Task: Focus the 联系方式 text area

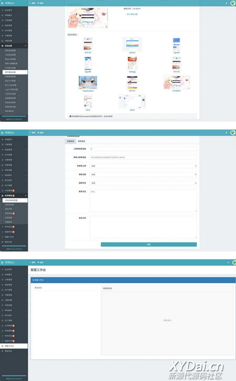Action: pos(143,200)
